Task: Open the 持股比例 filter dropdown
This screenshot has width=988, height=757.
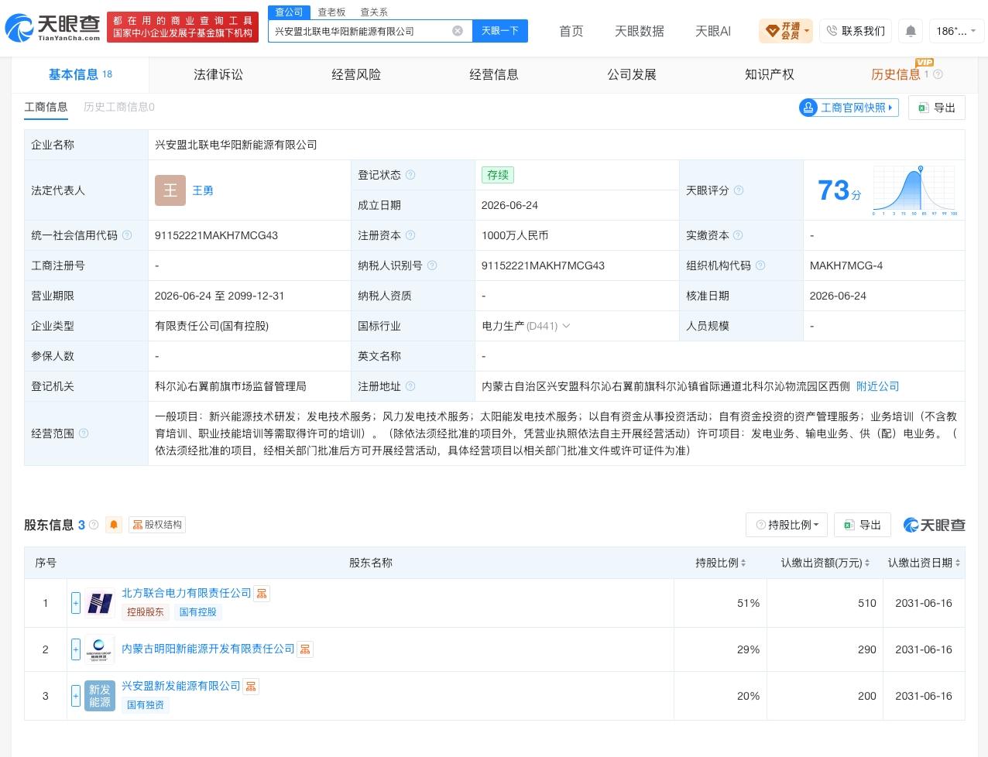Action: 787,525
